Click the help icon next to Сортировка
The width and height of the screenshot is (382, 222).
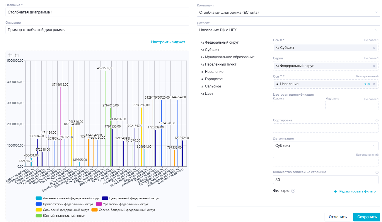[x=377, y=120]
